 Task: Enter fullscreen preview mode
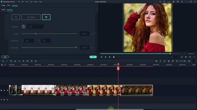(194, 57)
